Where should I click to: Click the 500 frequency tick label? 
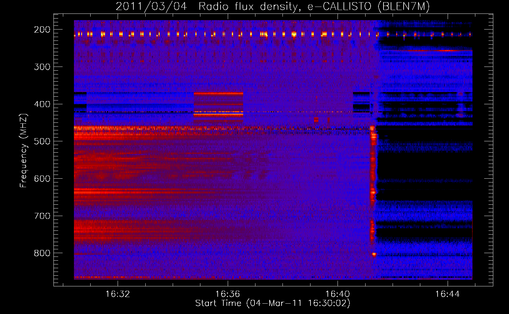(42, 141)
